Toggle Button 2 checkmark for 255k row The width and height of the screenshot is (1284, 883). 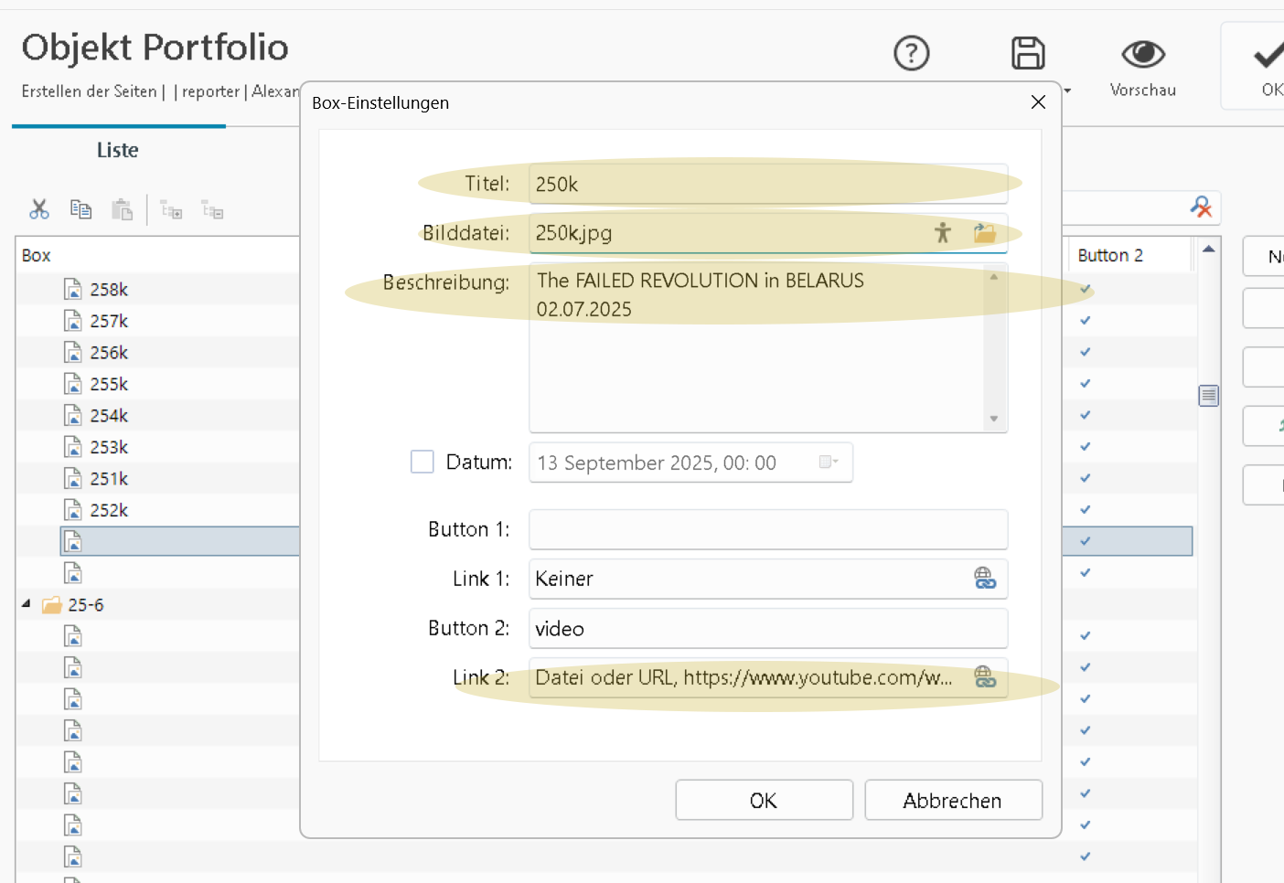[x=1086, y=384]
